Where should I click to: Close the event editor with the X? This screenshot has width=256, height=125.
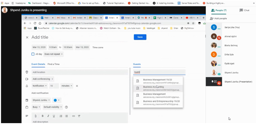coord(27,37)
